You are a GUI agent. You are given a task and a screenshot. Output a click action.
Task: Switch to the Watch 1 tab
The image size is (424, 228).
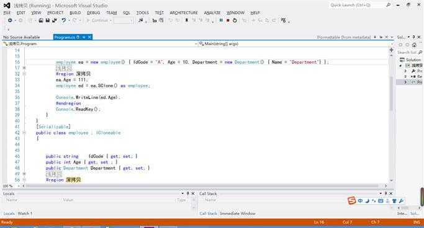pos(25,213)
